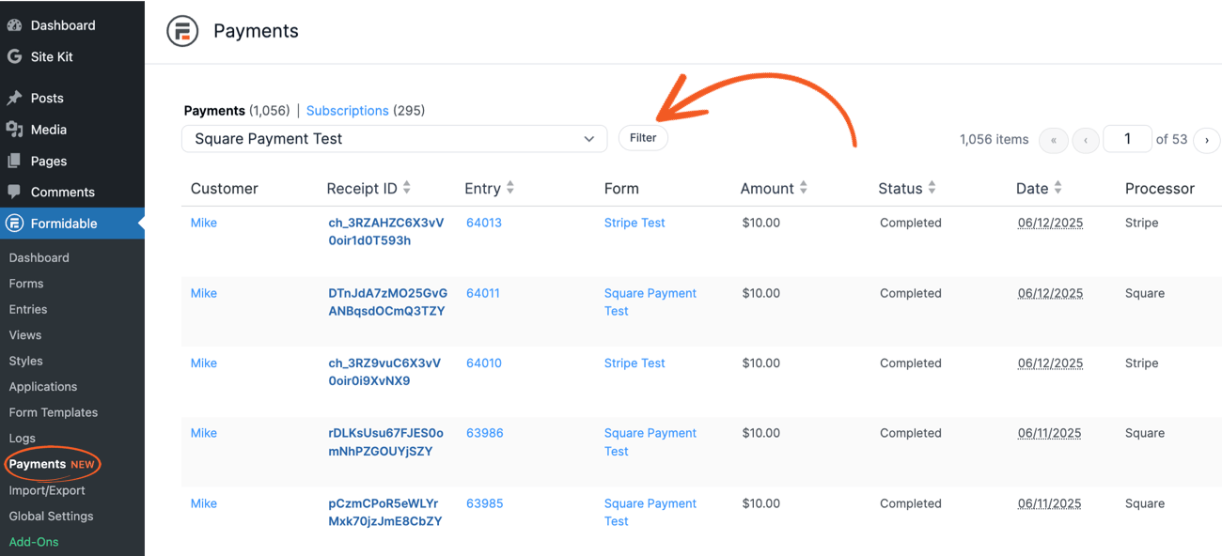This screenshot has height=556, width=1222.
Task: Open receipt ch_3RZ9vuC6X3vV0oir0i9XvNX9
Action: [x=384, y=372]
